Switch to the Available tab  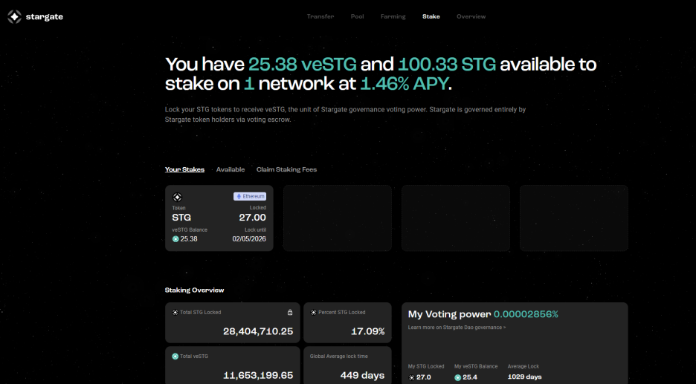point(231,169)
